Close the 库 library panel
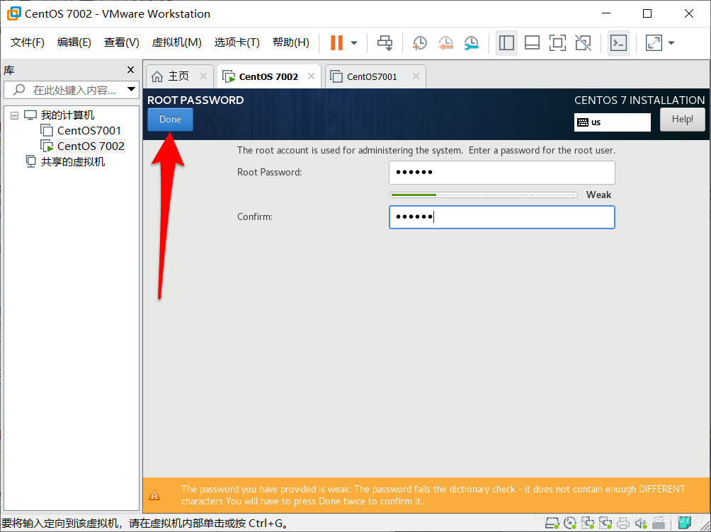This screenshot has height=532, width=711. (130, 70)
